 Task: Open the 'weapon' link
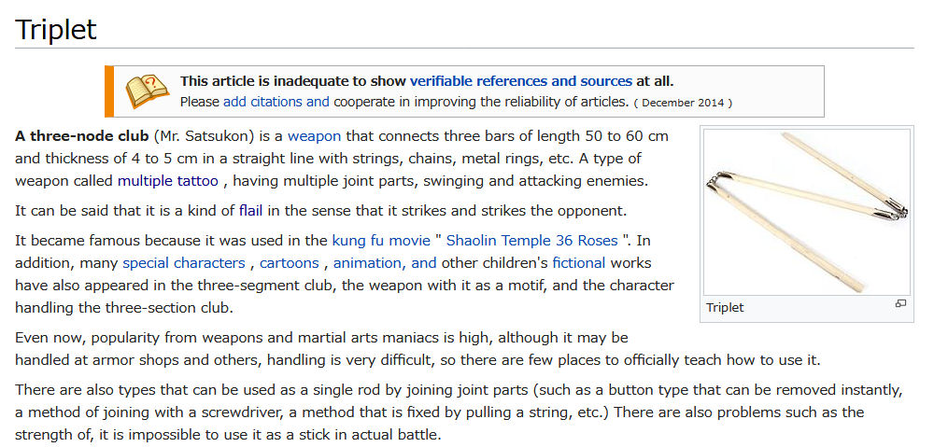pos(314,136)
